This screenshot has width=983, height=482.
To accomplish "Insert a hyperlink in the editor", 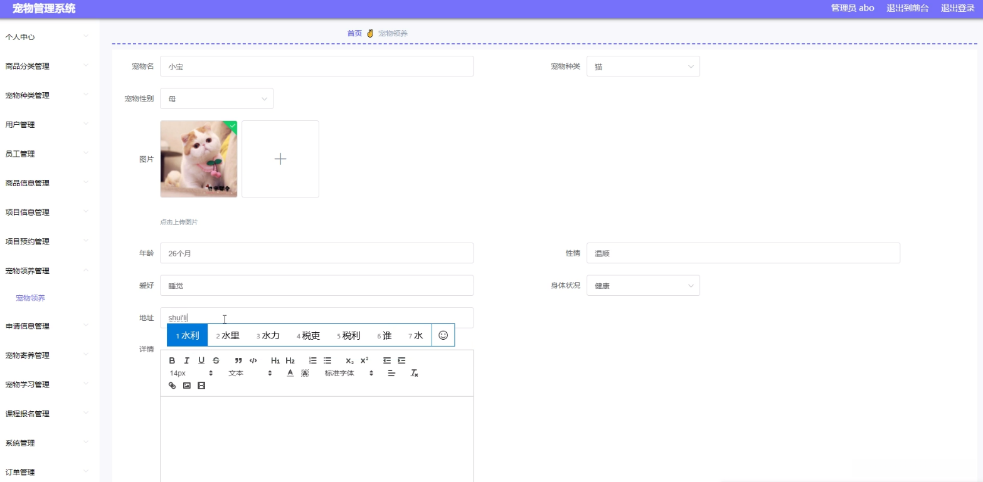I will pyautogui.click(x=172, y=385).
